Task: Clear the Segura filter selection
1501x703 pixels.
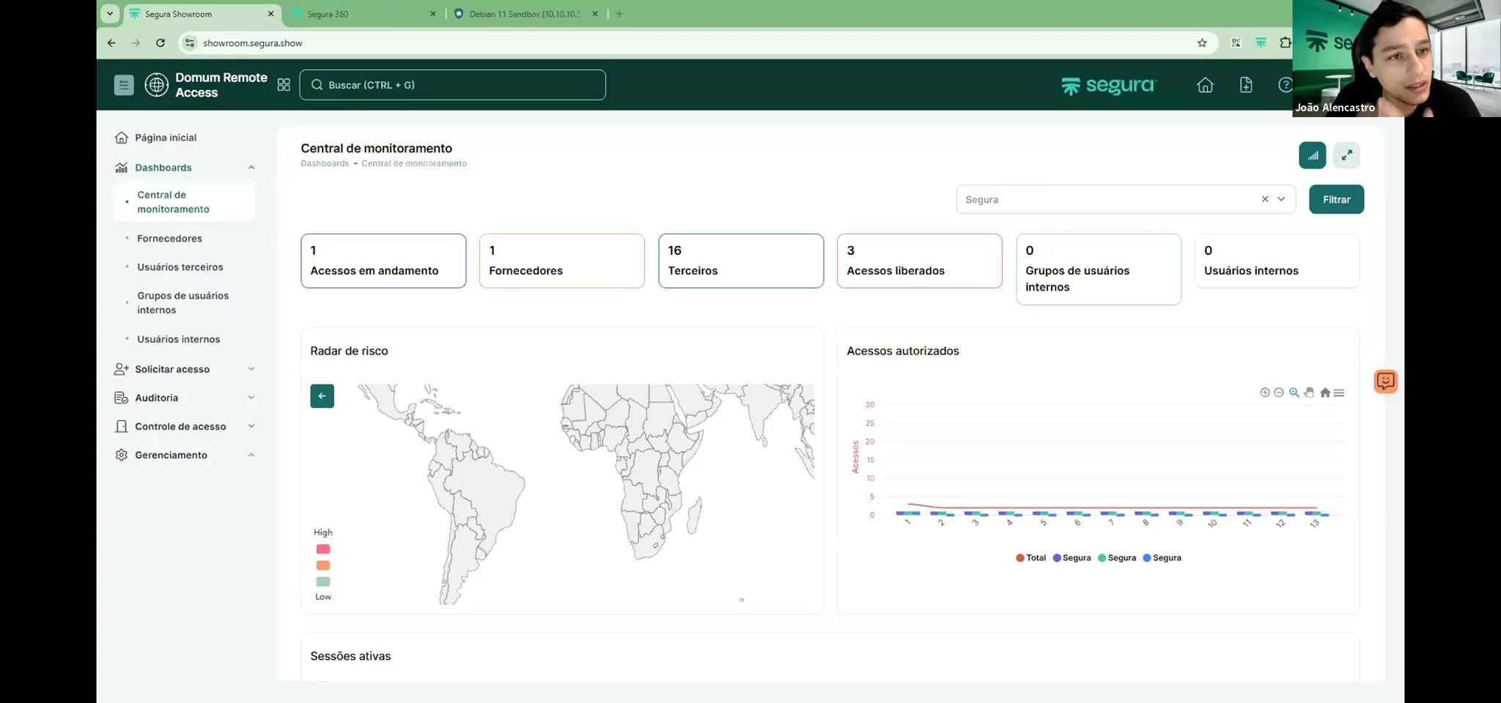Action: (x=1265, y=199)
